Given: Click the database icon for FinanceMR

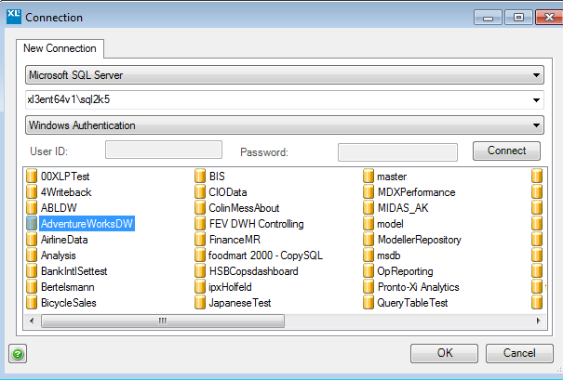Looking at the screenshot, I should [x=200, y=240].
